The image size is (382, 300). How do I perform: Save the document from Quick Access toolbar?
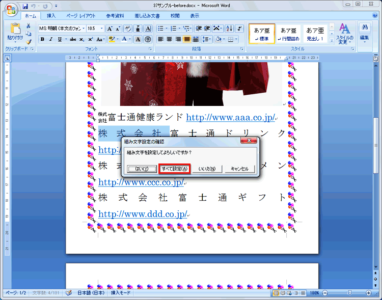pyautogui.click(x=25, y=6)
